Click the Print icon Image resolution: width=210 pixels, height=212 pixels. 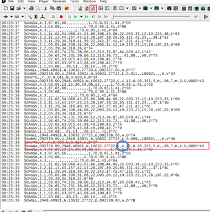tap(32, 8)
